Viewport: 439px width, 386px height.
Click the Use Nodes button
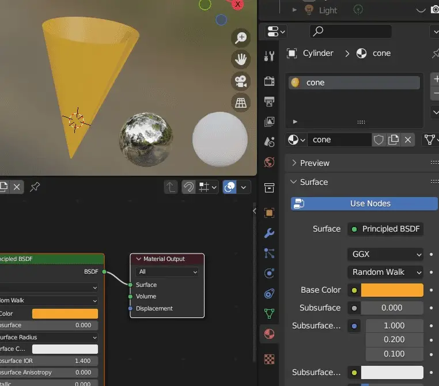point(364,203)
